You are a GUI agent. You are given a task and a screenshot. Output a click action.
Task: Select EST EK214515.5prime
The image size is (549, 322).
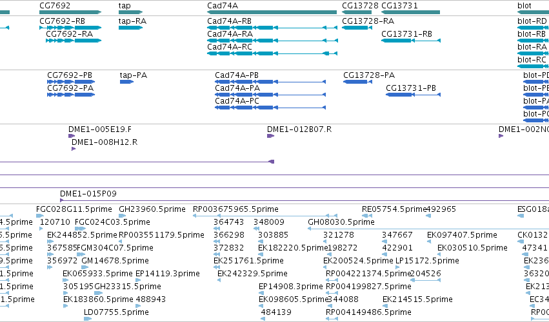[x=386, y=307]
